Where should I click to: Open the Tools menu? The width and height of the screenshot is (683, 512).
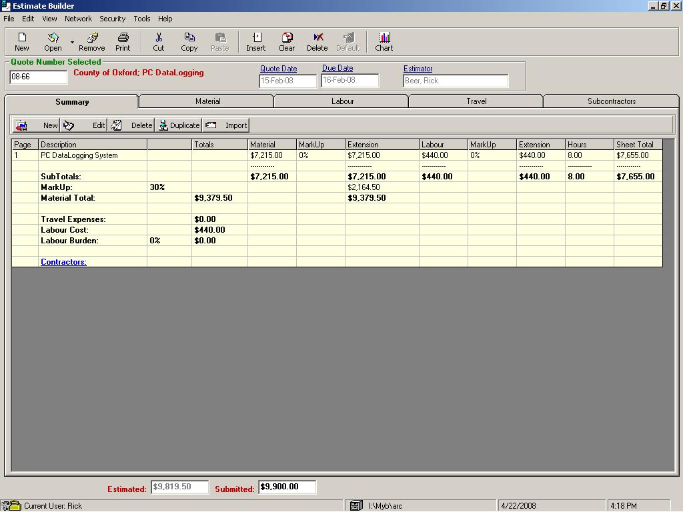tap(142, 19)
